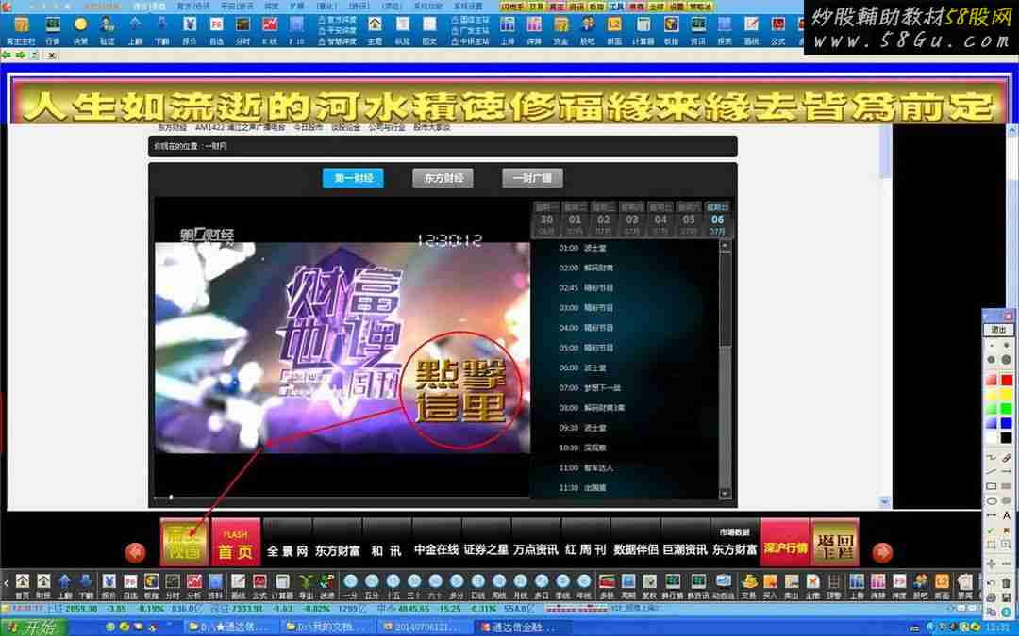Open the 红周刊 link in bottom navigation
Viewport: 1019px width, 636px height.
click(585, 549)
